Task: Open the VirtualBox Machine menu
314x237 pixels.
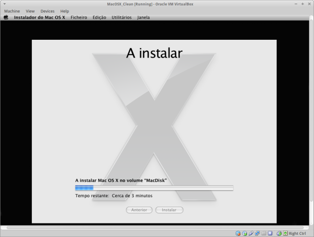Action: click(12, 11)
